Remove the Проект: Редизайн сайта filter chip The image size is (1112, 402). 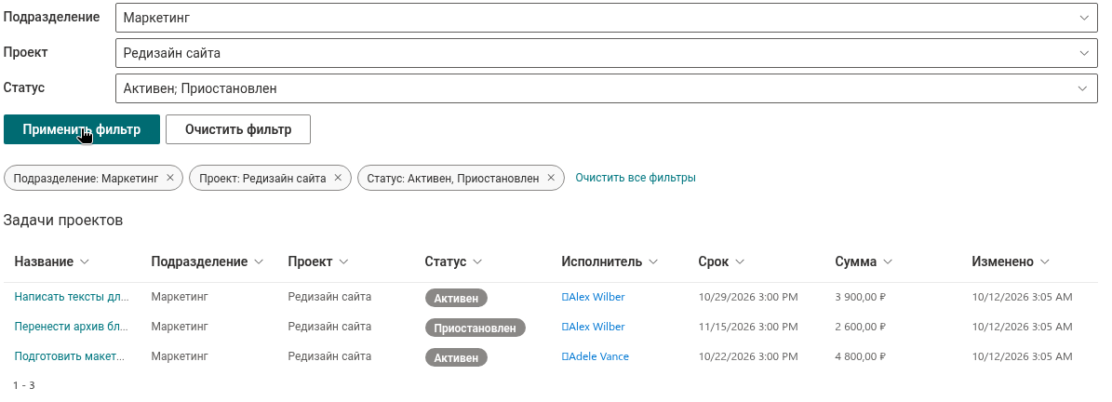(338, 178)
